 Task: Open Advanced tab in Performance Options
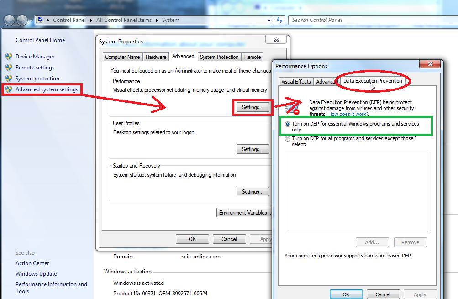(x=326, y=82)
